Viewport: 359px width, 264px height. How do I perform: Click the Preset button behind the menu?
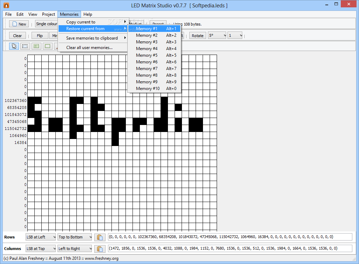158,23
